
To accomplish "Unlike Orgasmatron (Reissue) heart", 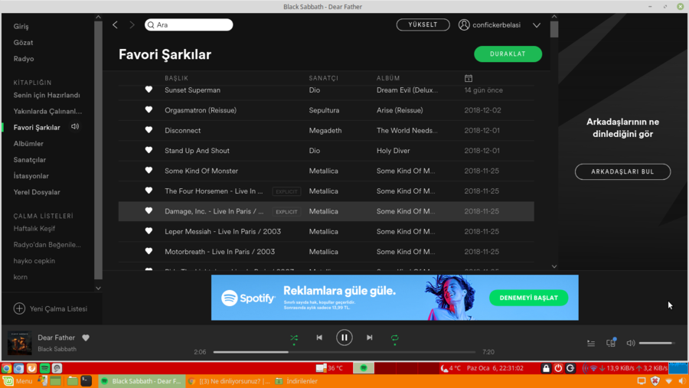I will tap(149, 110).
